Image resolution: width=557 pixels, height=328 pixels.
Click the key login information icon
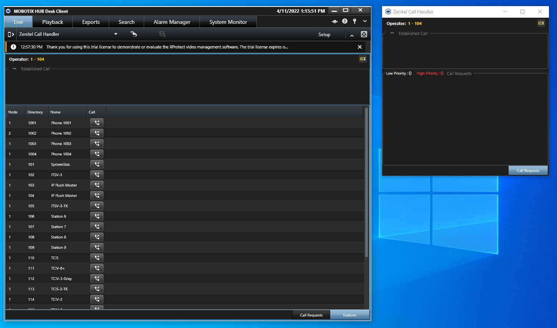coord(354,22)
